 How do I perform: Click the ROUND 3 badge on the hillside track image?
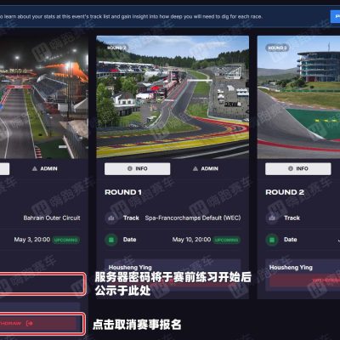pyautogui.click(x=277, y=48)
